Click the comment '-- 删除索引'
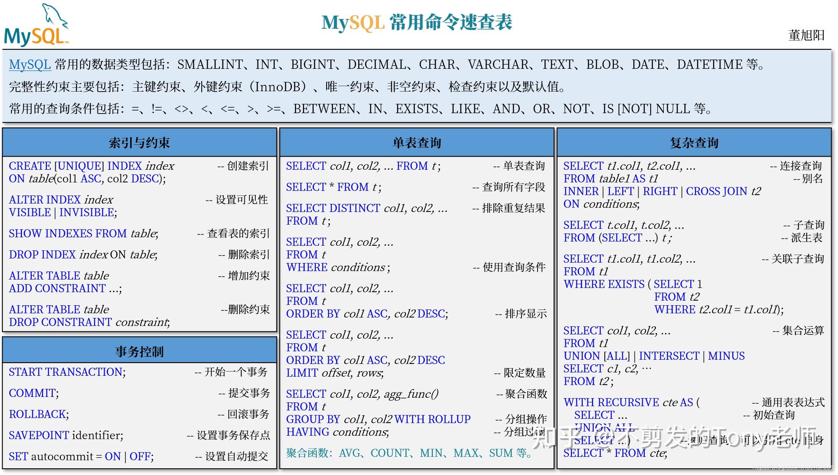The image size is (838, 475). click(x=244, y=255)
